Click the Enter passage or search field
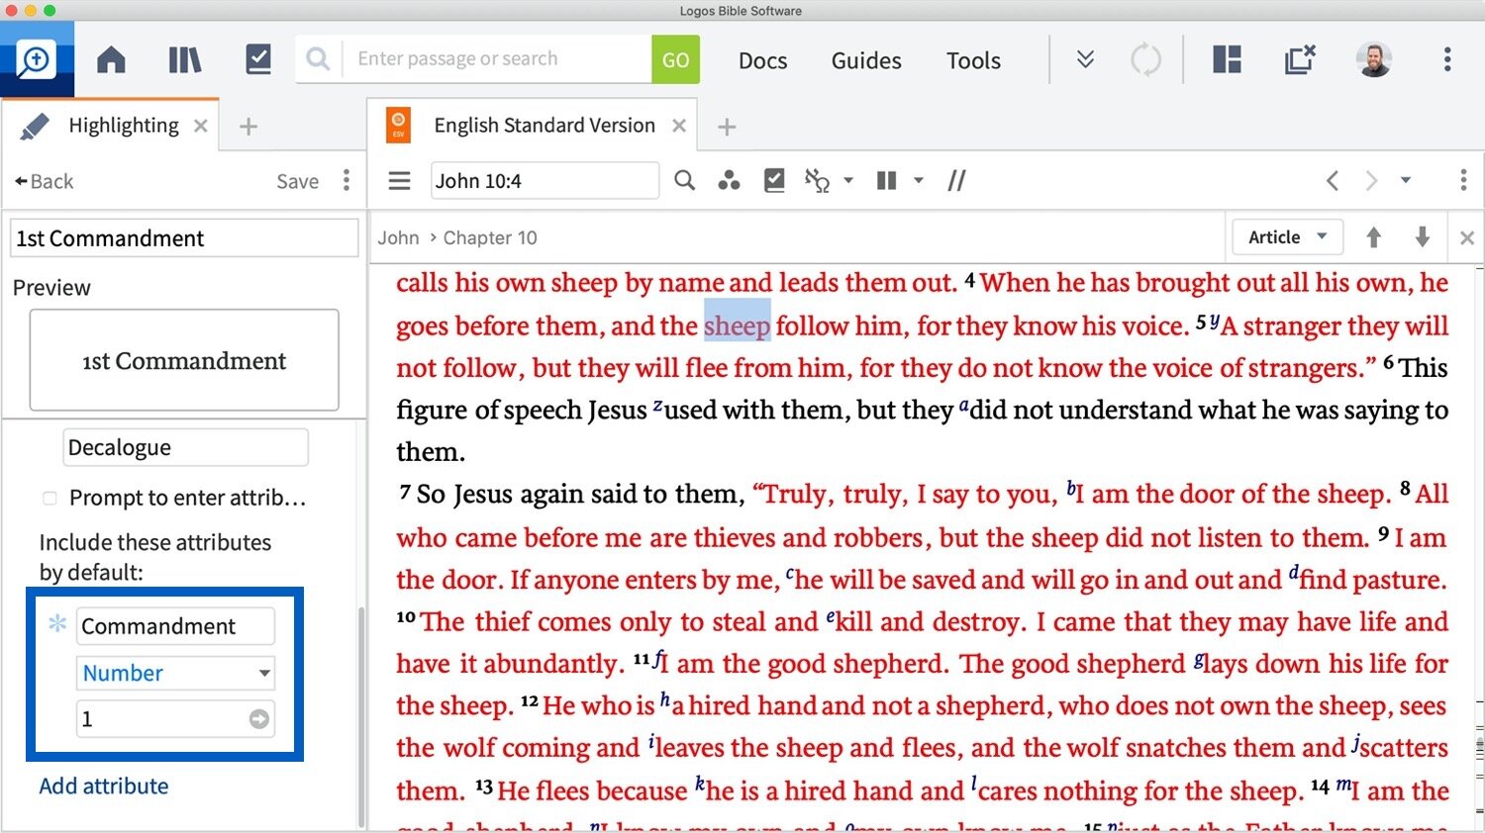Screen dimensions: 1485x833 495,58
